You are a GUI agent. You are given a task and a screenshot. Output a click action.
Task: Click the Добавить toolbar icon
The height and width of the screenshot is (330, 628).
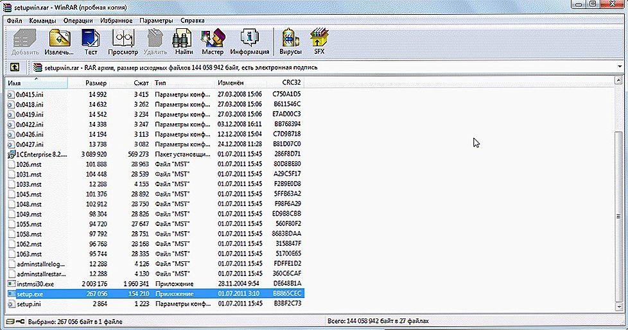25,42
